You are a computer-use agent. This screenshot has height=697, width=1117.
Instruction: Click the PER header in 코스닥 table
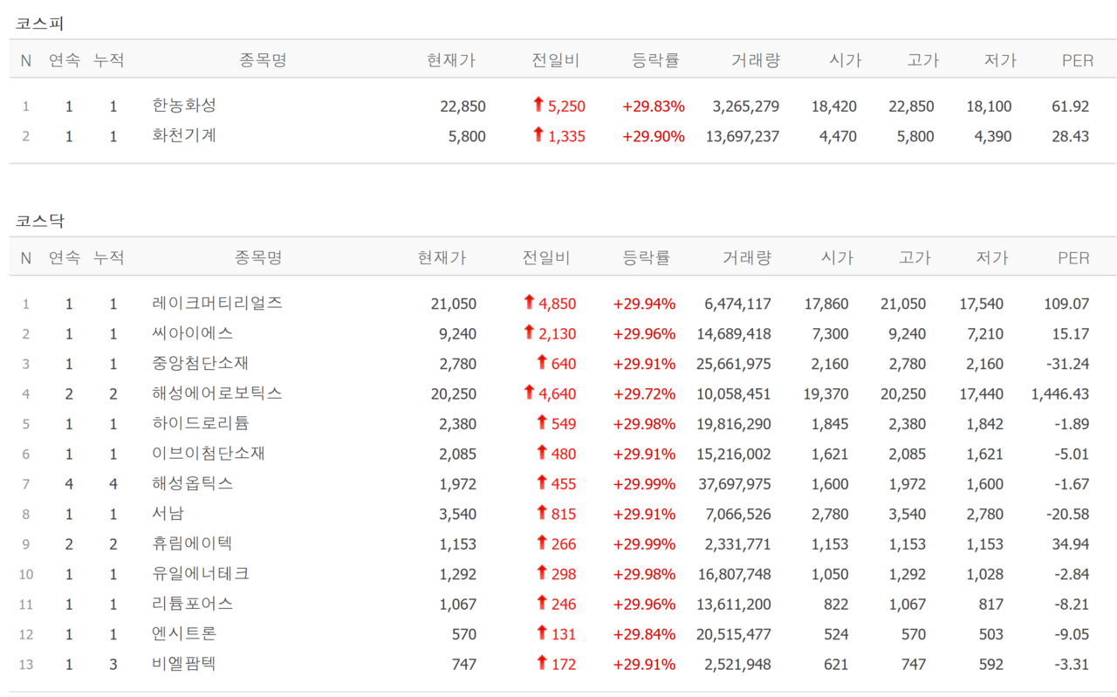click(1073, 257)
